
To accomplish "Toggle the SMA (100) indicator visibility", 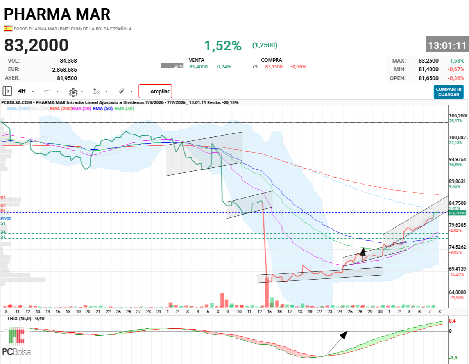I will point(18,109).
